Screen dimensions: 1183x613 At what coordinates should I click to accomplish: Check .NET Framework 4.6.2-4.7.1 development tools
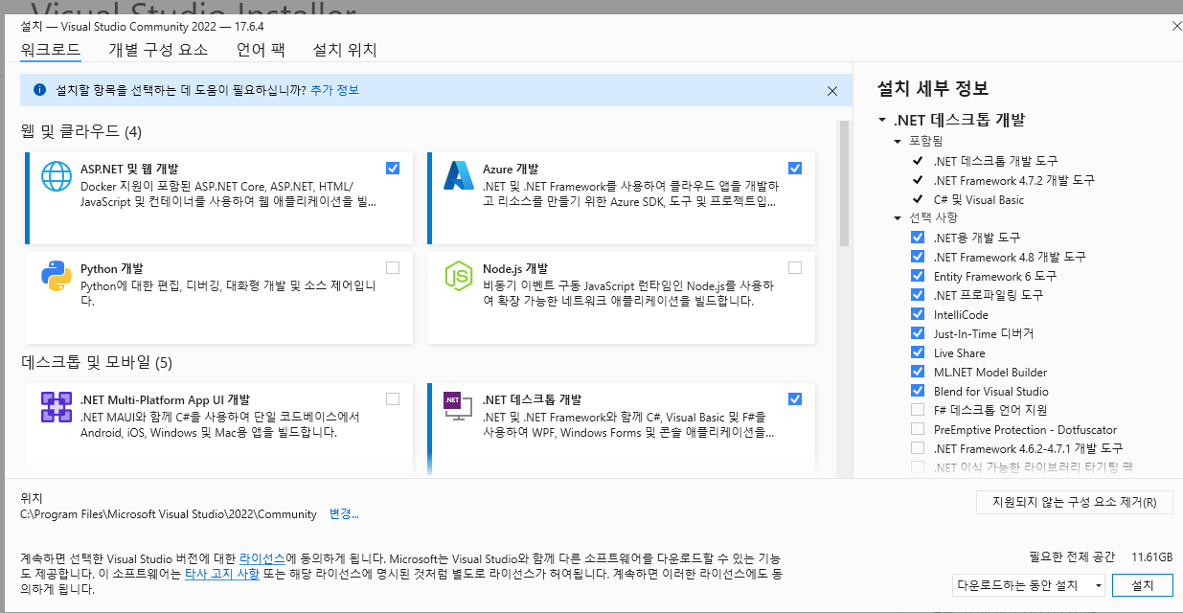click(918, 448)
